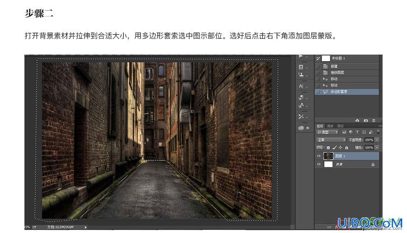Switch to the 图层 tab
407x233 pixels.
(x=320, y=126)
